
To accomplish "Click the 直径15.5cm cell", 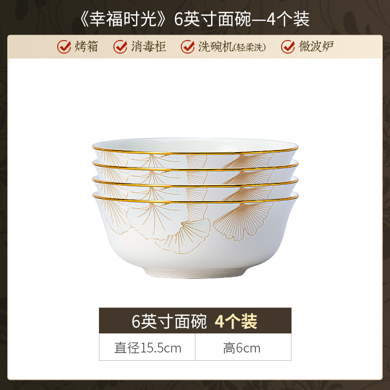I will coord(147,347).
